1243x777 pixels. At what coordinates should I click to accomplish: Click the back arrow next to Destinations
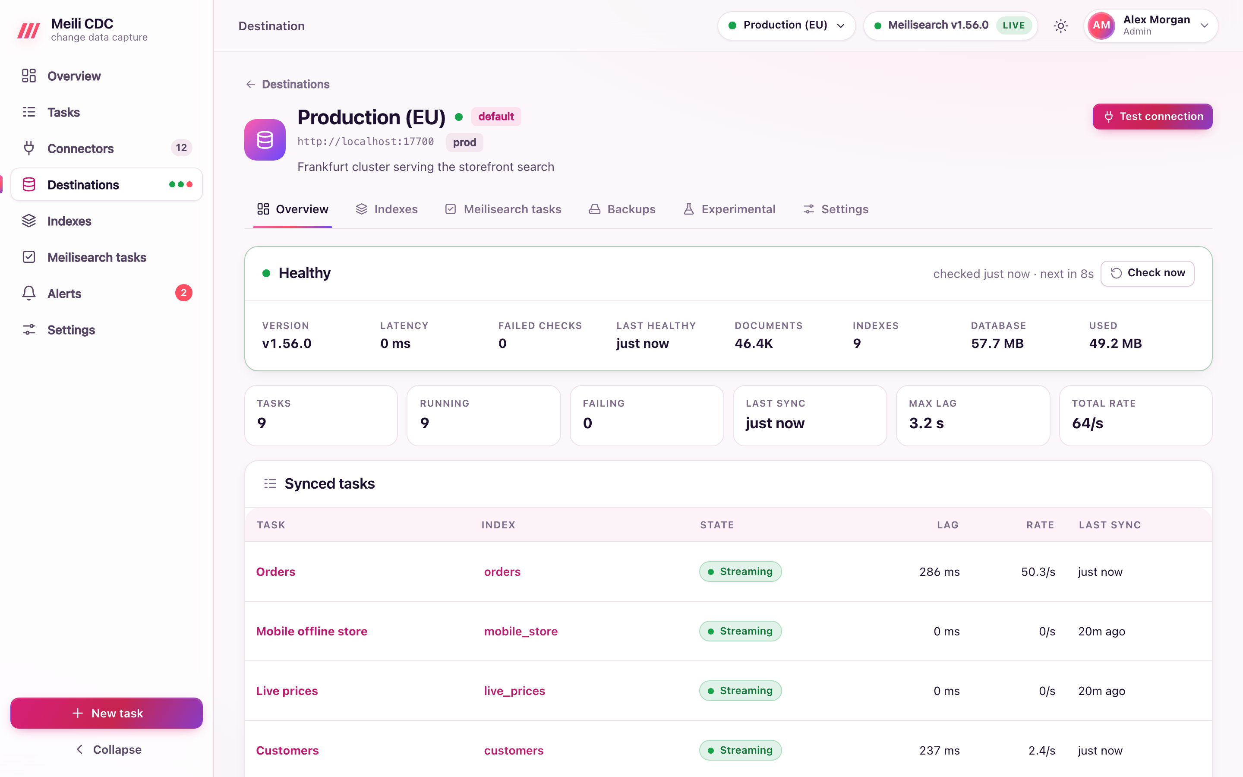pos(251,84)
